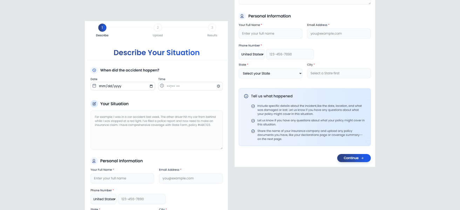Open the time picker clock button
Screen dimensions: 460x210
tap(218, 86)
